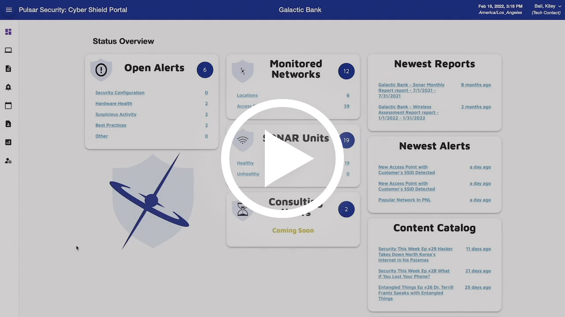The height and width of the screenshot is (317, 565).
Task: Open Security This Week Ep #28 link
Action: [x=414, y=273]
